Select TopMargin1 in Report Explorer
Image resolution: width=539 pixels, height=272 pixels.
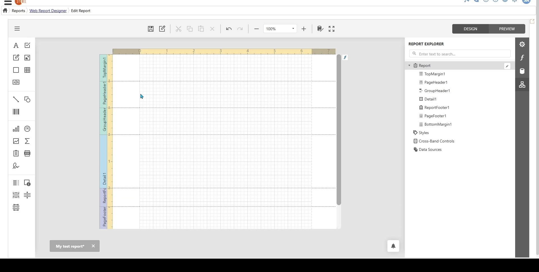(435, 74)
